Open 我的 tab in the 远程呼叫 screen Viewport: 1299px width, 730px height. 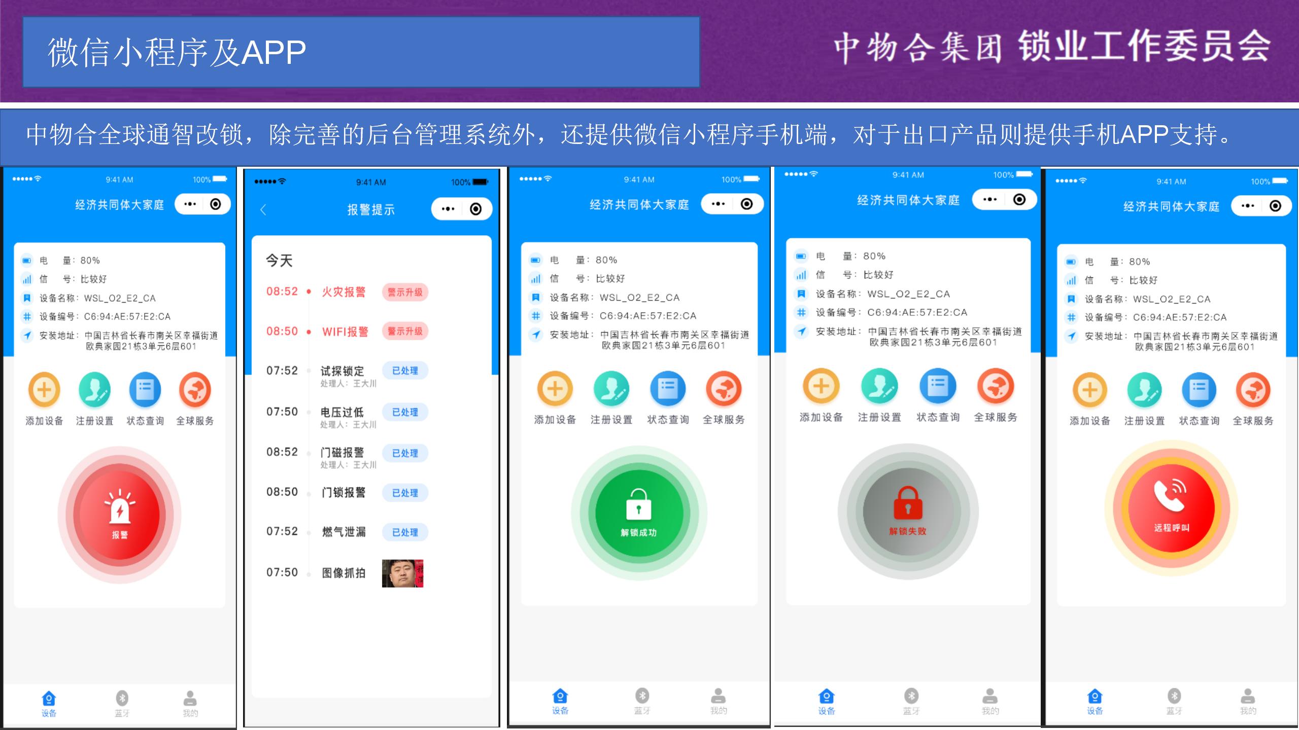click(x=1248, y=702)
